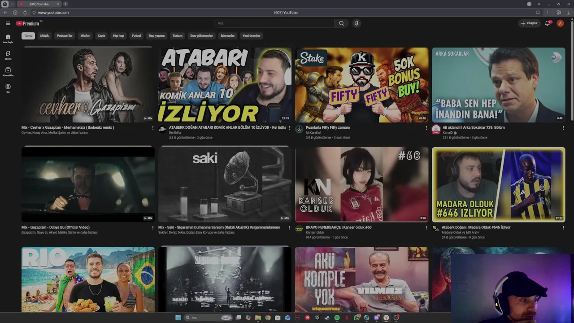Open WhatsApp from the taskbar
Screen dimensions: 574x323
point(357,318)
